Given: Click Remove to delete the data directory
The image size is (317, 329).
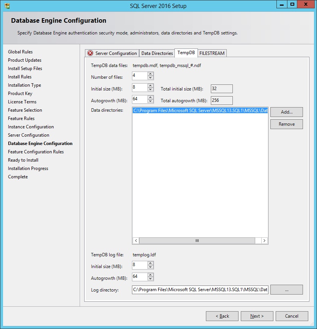Looking at the screenshot, I should pyautogui.click(x=287, y=124).
